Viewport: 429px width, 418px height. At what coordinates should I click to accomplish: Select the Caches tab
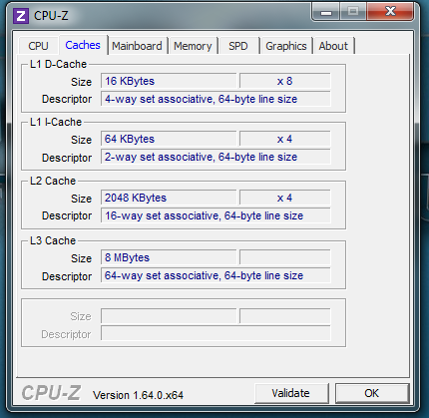83,45
